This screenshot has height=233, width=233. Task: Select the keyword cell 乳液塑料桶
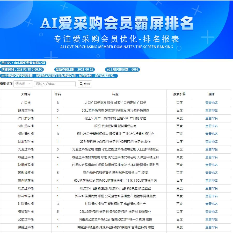26,149
